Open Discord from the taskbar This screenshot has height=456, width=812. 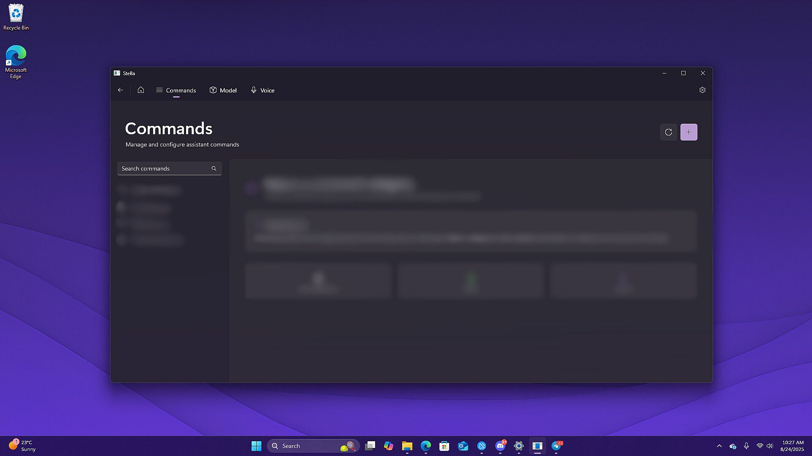coord(500,446)
